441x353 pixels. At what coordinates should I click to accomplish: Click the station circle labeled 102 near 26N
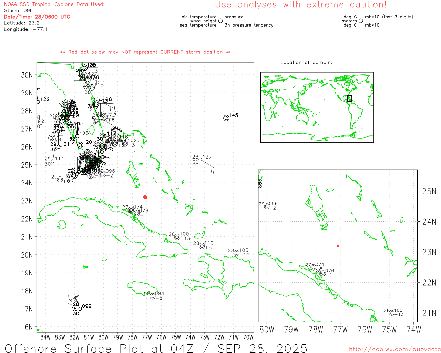125,143
